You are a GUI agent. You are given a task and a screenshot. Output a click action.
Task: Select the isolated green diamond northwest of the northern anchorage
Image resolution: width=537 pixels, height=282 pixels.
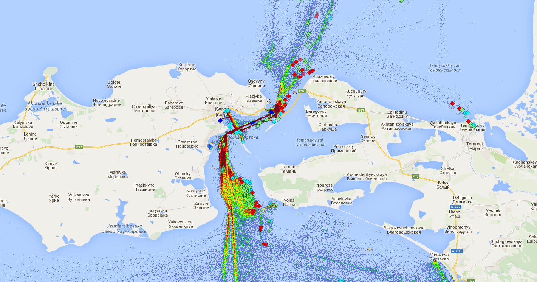point(269,67)
